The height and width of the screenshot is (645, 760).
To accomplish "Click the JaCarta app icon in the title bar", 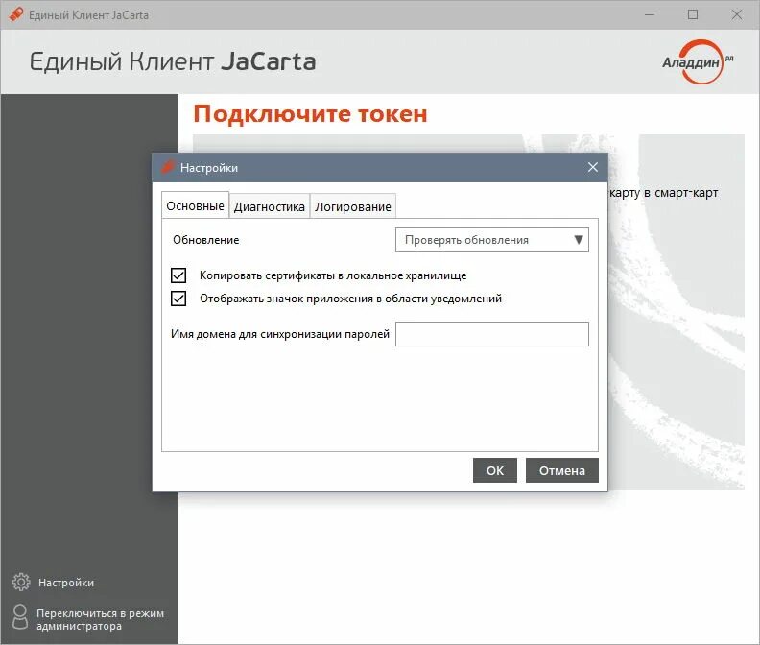I will 16,14.
